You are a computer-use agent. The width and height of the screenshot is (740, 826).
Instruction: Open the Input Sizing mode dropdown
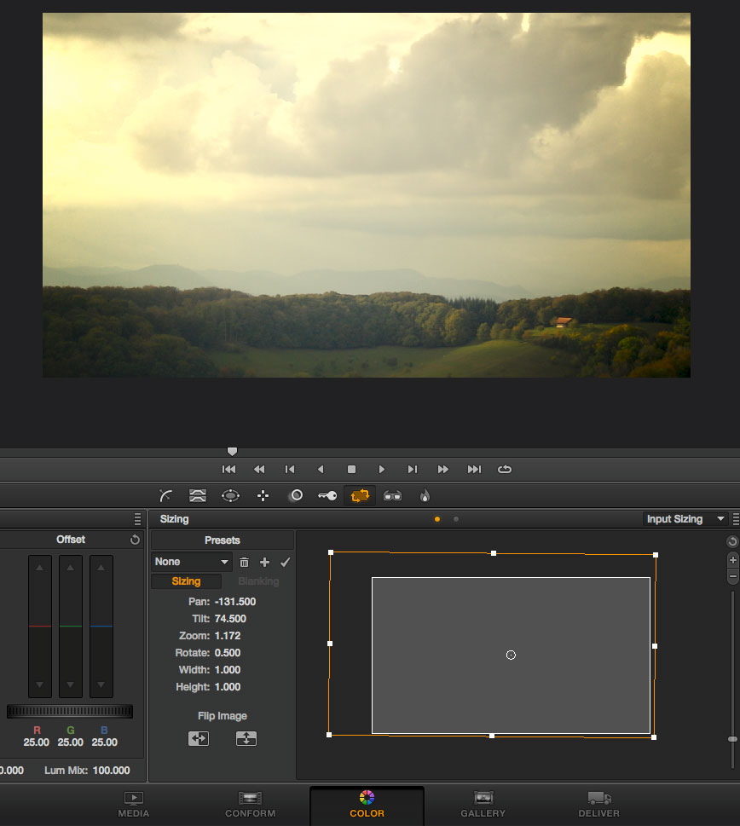coord(685,519)
